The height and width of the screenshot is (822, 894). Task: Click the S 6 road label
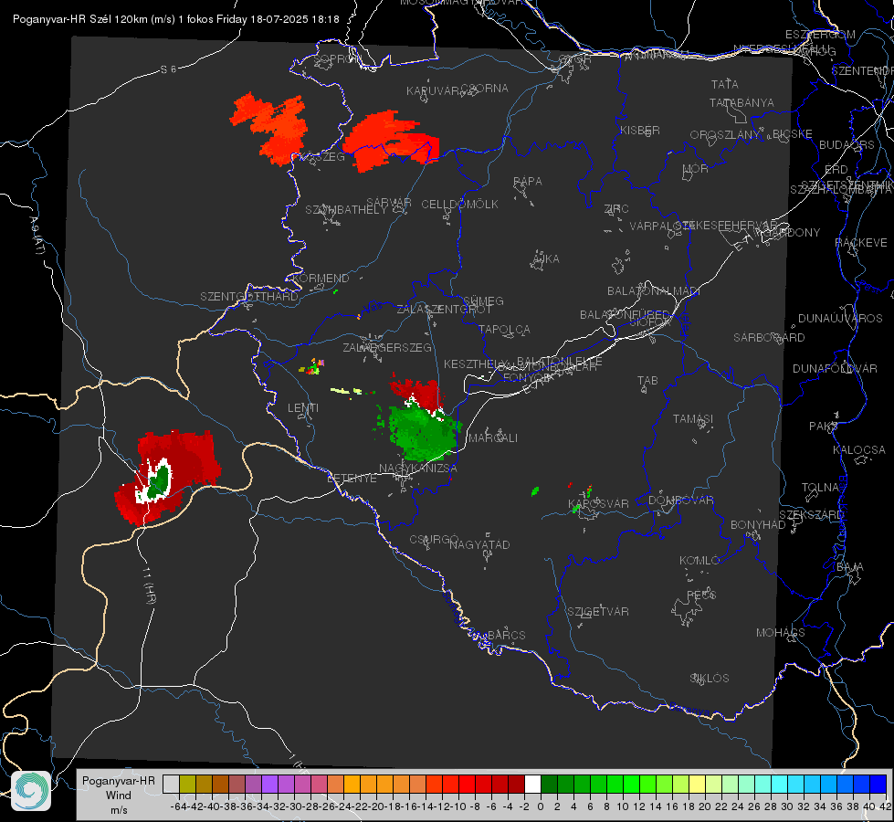[x=168, y=69]
